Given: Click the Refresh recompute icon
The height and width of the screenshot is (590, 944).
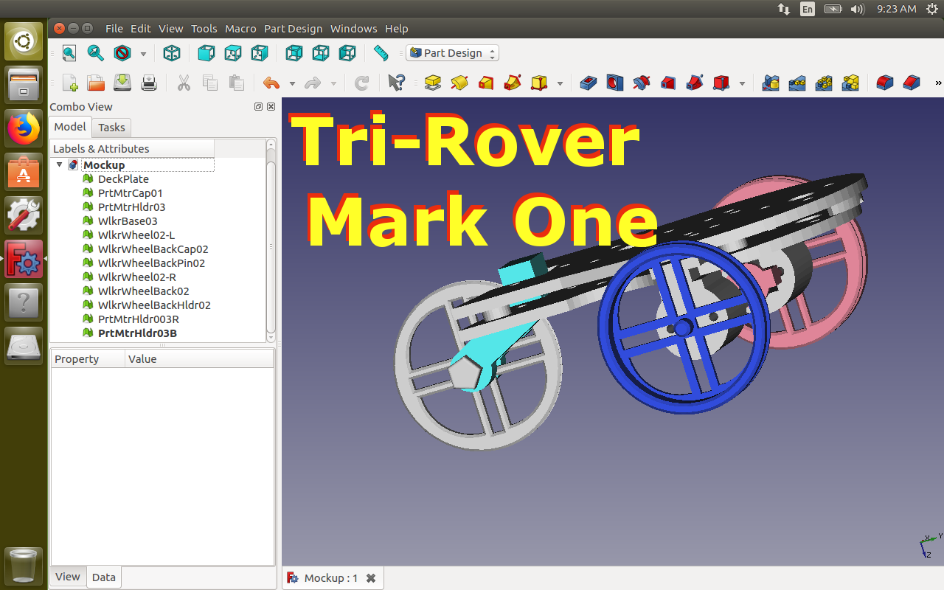Looking at the screenshot, I should (x=361, y=83).
